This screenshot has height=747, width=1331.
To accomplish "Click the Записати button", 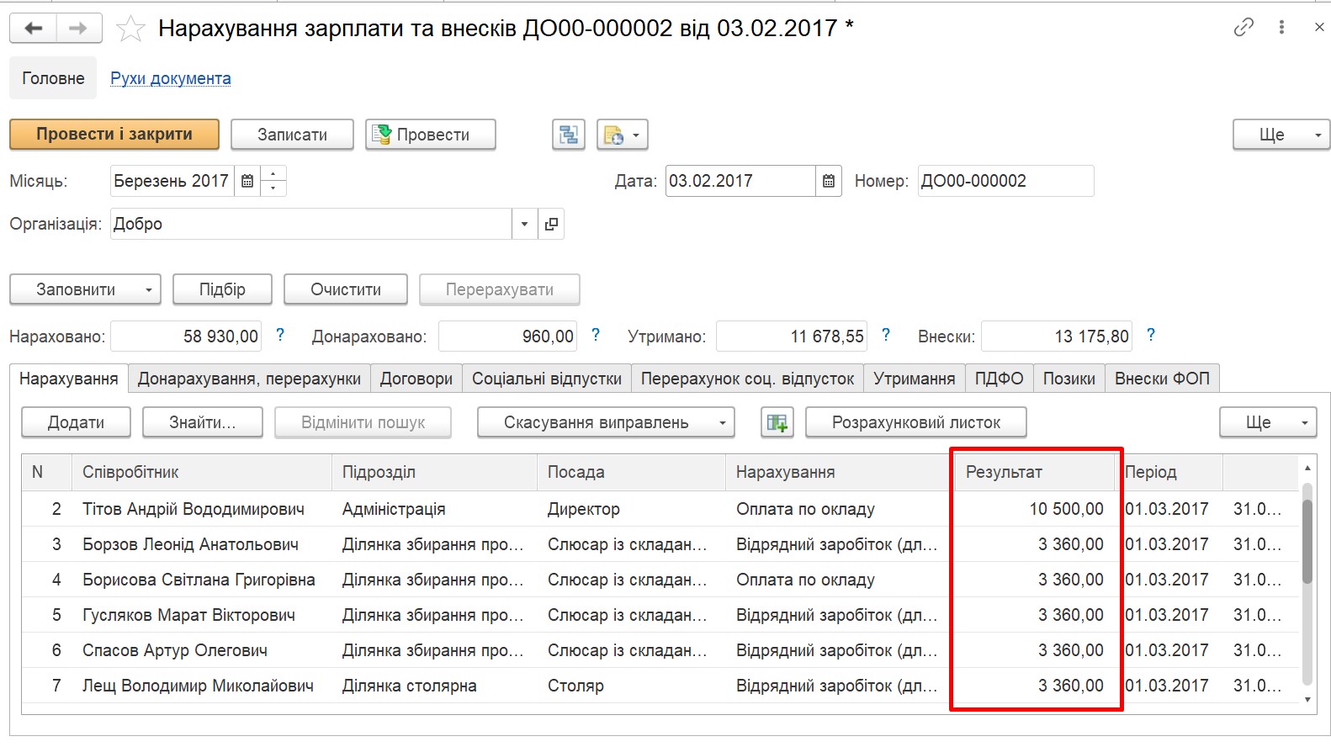I will (292, 135).
